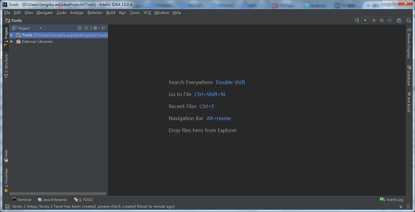This screenshot has width=415, height=212.
Task: Click the Drop files here from Explorer text
Action: (x=203, y=130)
